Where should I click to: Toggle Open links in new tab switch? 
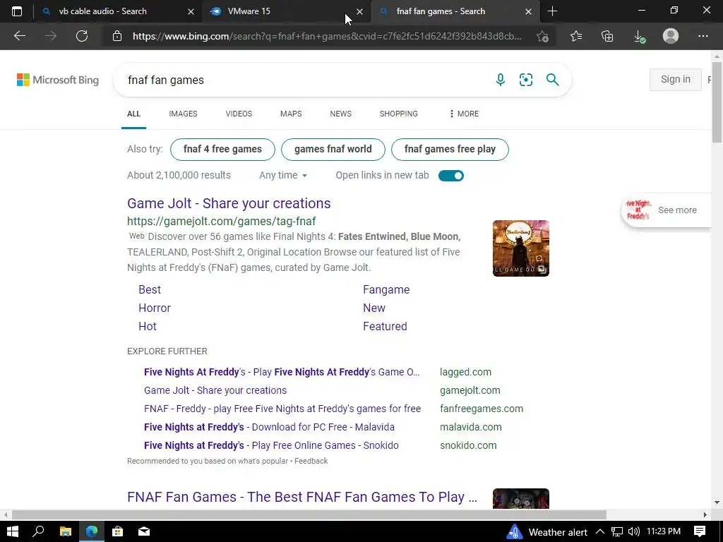451,176
